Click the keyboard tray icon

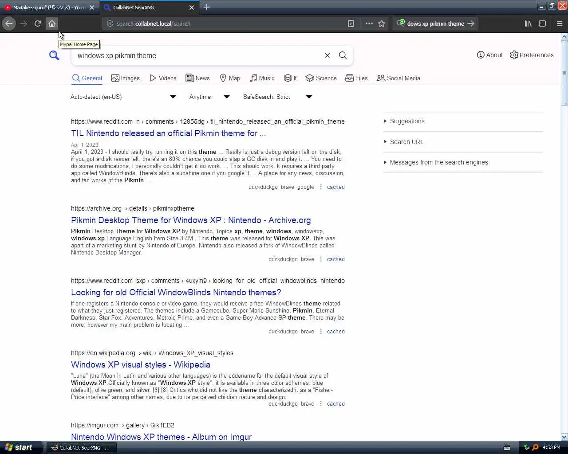507,448
